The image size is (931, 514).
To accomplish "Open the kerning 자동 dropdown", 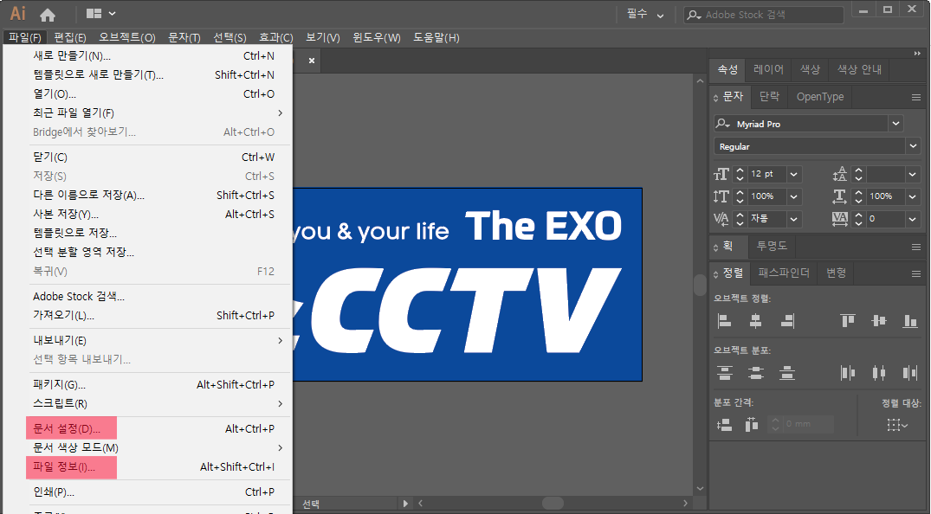I will pos(794,218).
